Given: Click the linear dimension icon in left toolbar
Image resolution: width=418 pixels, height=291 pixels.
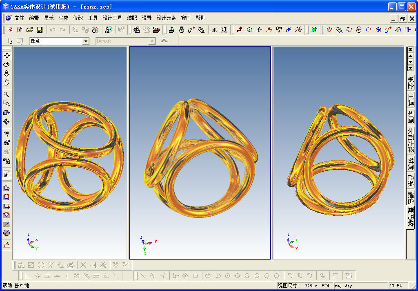Looking at the screenshot, I should click(x=7, y=197).
